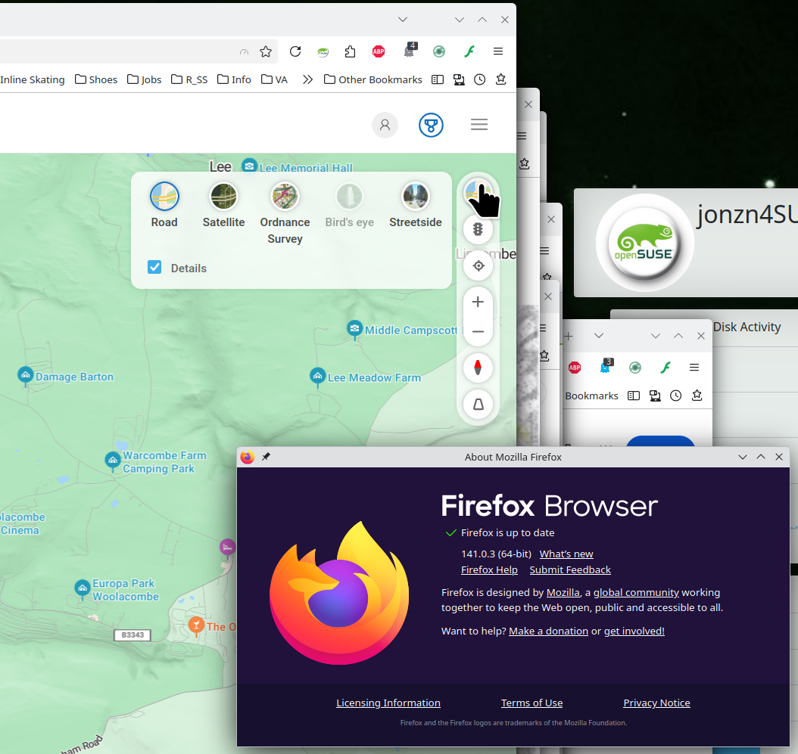Click the Warcombe Farm Camping Park marker
This screenshot has width=798, height=754.
113,460
